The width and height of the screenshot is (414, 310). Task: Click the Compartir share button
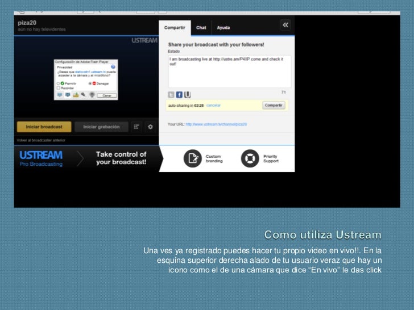[274, 105]
